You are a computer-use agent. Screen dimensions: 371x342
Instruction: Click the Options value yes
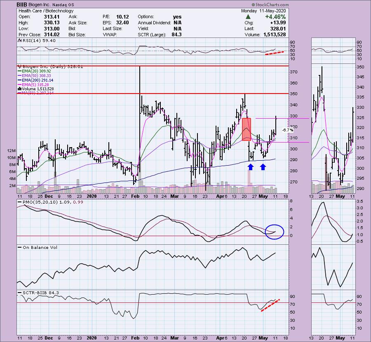(x=177, y=17)
